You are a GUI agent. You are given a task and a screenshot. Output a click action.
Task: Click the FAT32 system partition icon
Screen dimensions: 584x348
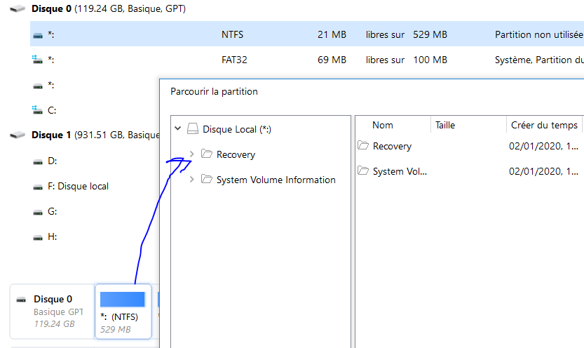coord(38,60)
